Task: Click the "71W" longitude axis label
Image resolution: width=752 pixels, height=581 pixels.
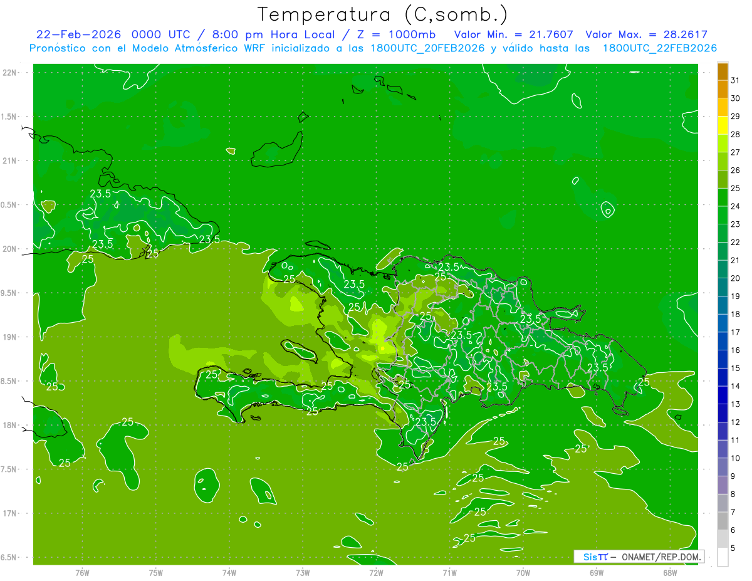Action: pos(449,572)
